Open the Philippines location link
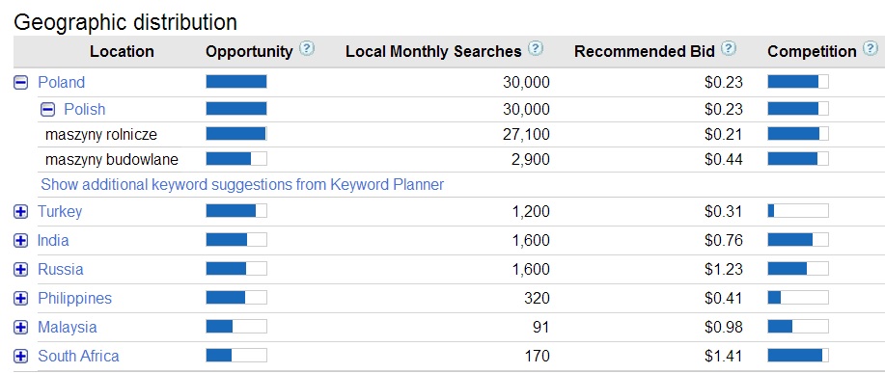The height and width of the screenshot is (373, 885). pyautogui.click(x=74, y=298)
